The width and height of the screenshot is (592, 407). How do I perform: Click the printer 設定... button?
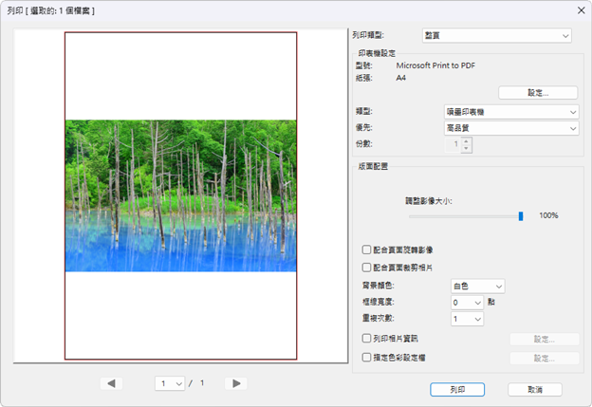pyautogui.click(x=538, y=93)
